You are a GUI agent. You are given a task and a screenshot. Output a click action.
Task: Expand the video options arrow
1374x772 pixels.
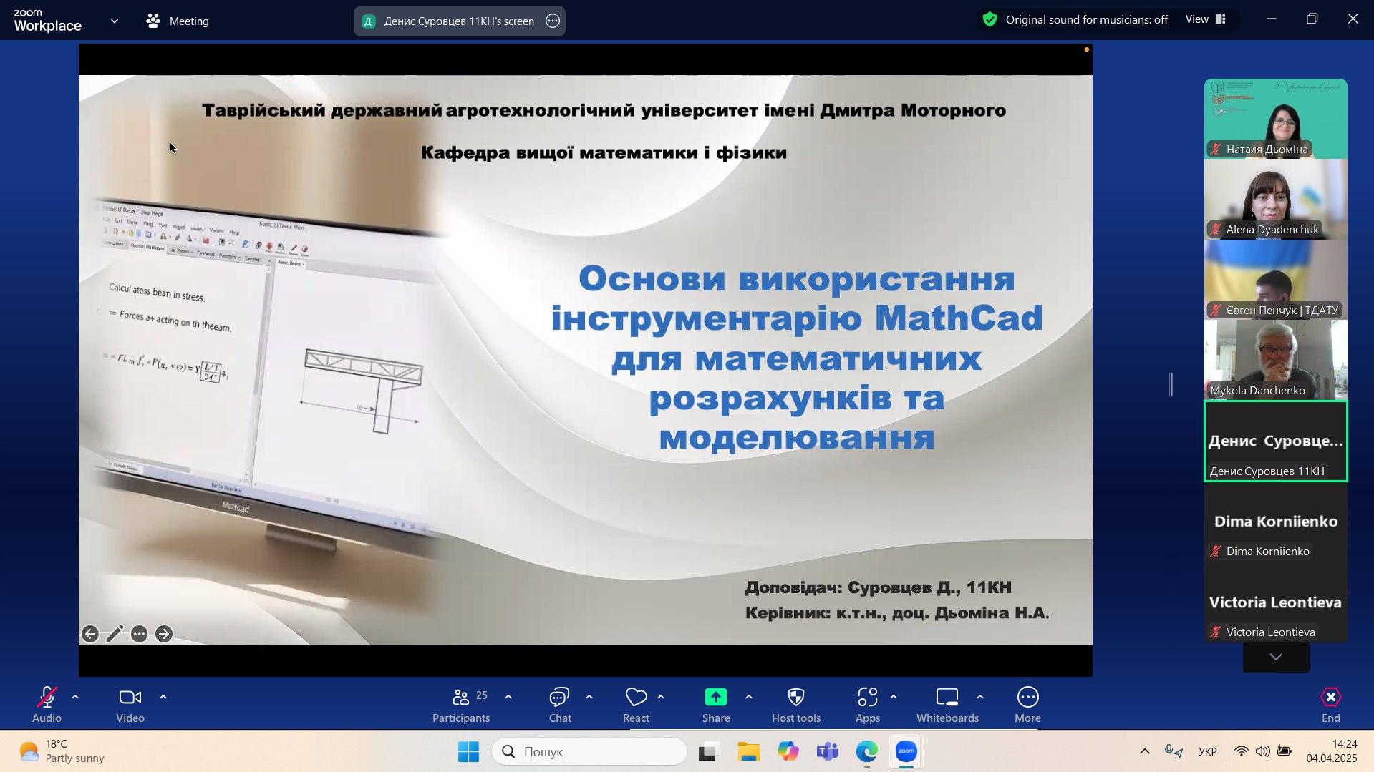tap(163, 697)
